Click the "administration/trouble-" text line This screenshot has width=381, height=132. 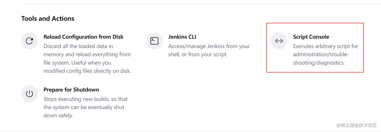coord(321,54)
